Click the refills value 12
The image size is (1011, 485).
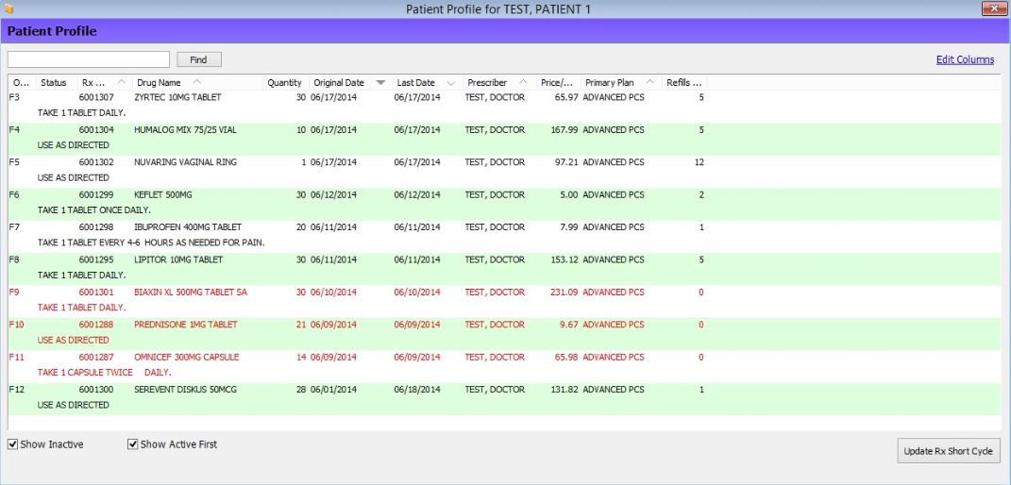pos(699,162)
